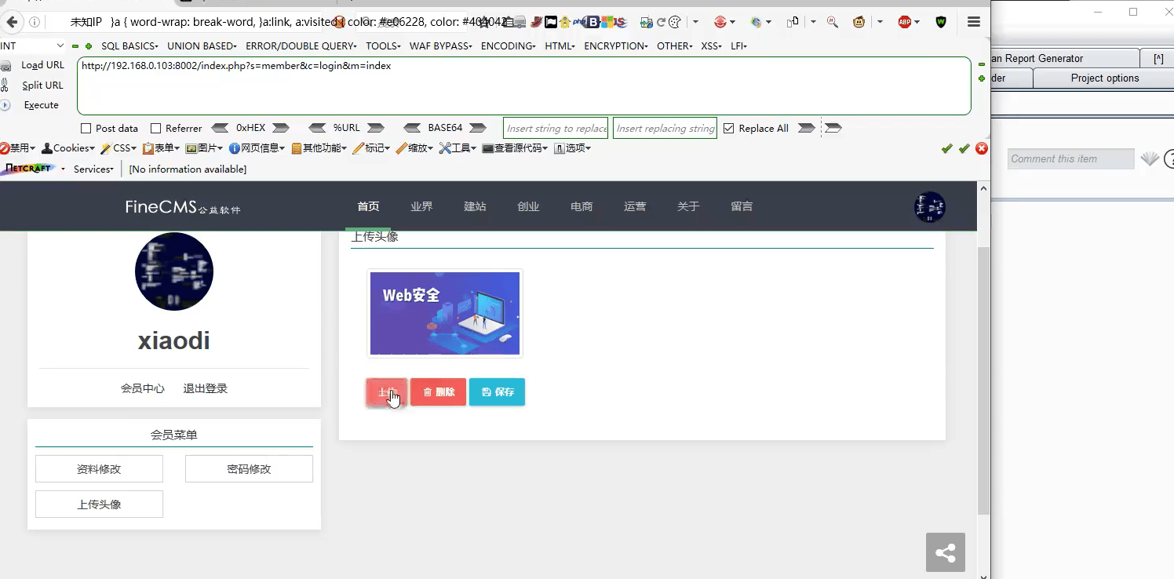Click the 0xHEX decode left arrow
Viewport: 1174px width, 579px height.
pyautogui.click(x=221, y=128)
